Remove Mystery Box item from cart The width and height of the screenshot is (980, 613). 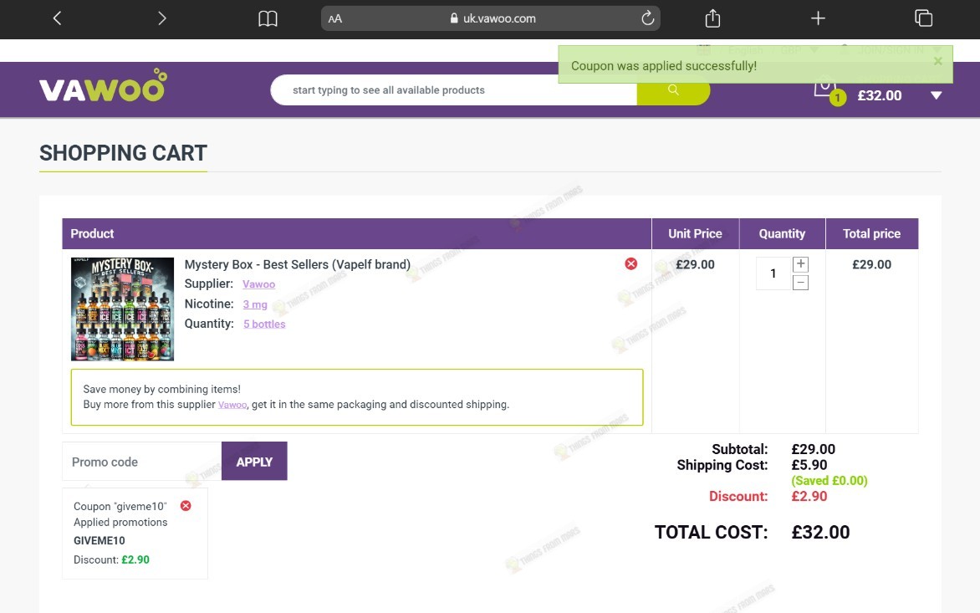[631, 263]
